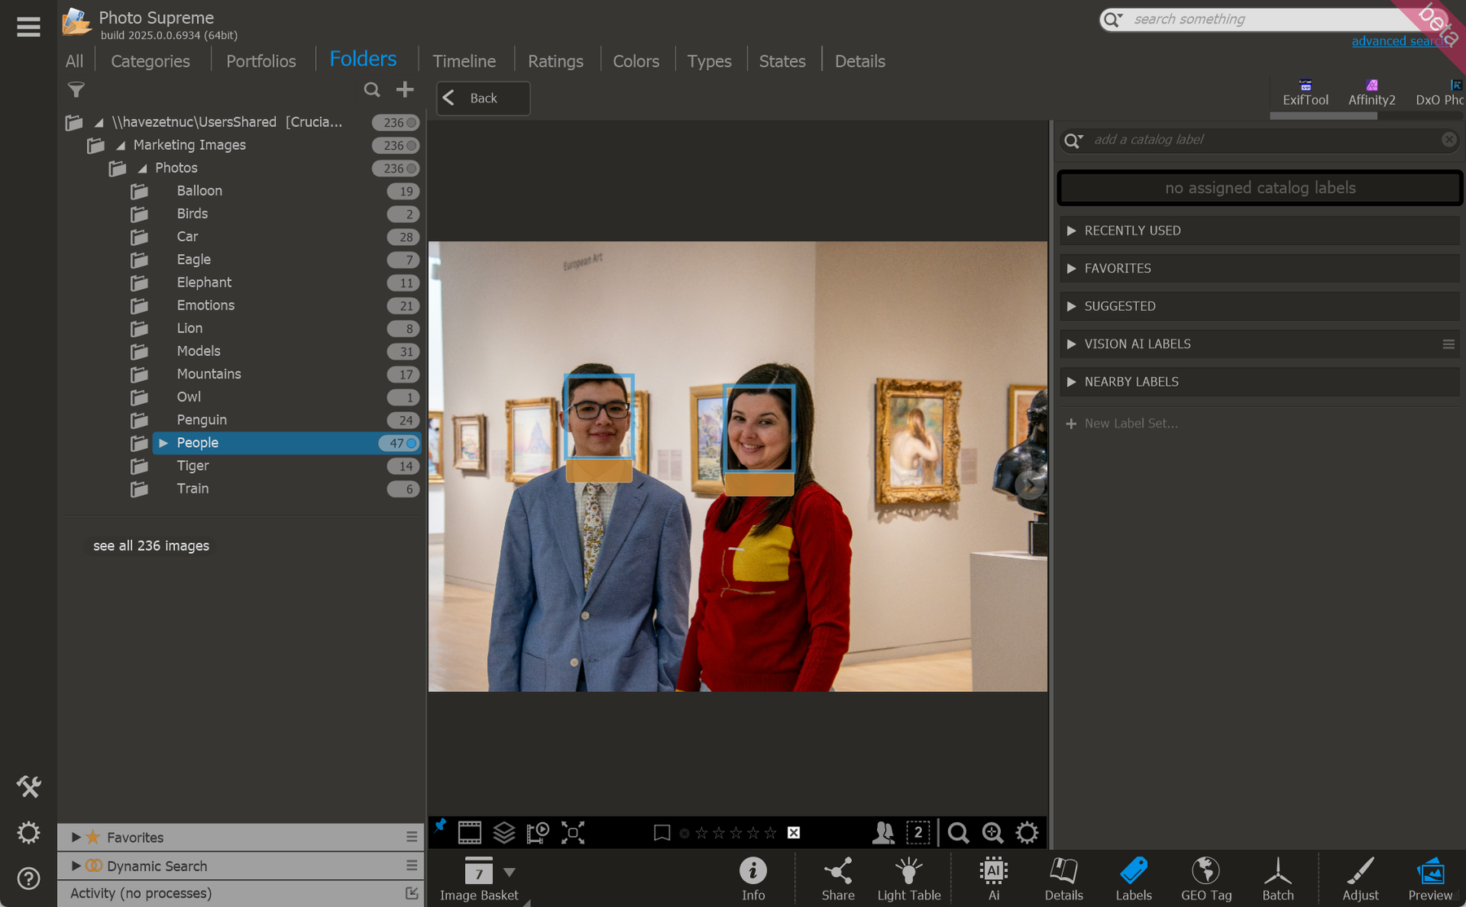The width and height of the screenshot is (1466, 907).
Task: Open the hamburger main menu
Action: (29, 27)
